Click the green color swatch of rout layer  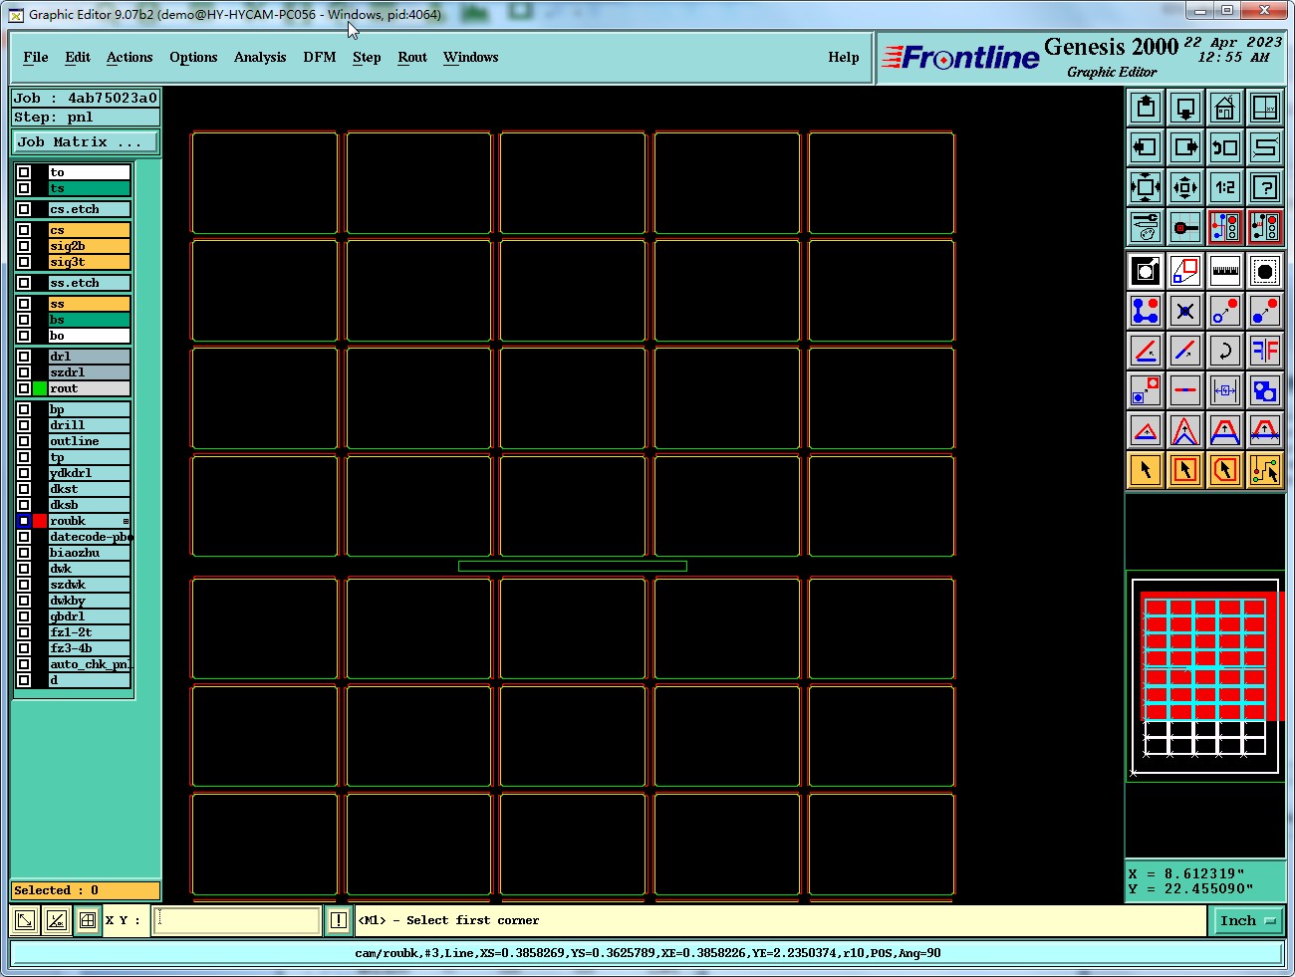point(40,388)
